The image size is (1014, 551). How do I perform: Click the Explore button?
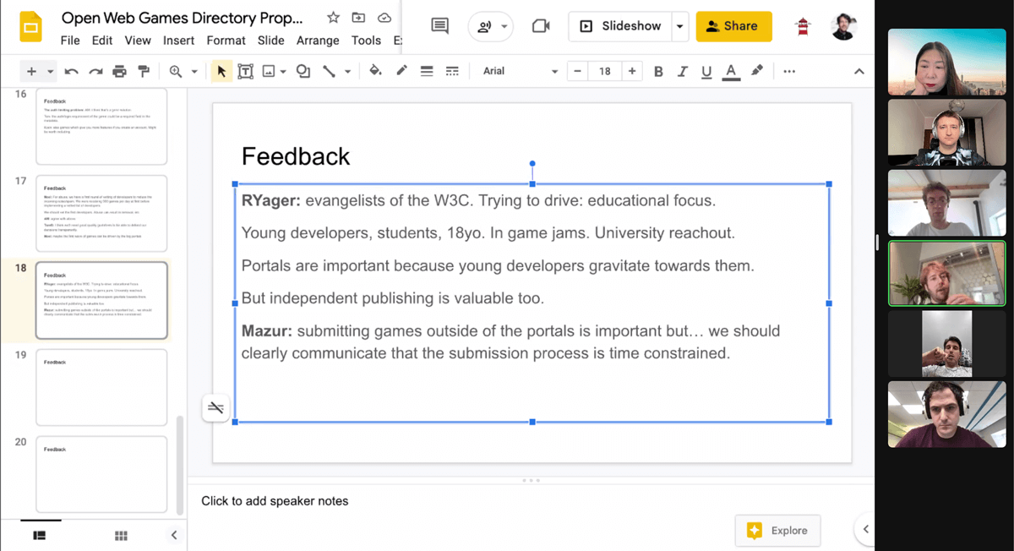777,531
